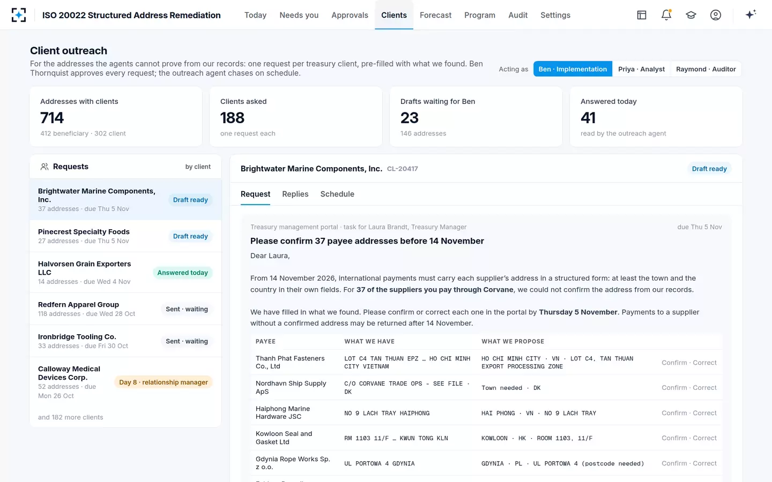Select the Clients tab

pos(394,15)
